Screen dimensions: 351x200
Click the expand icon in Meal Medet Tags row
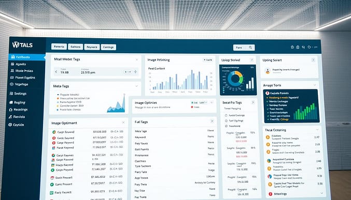135,72
